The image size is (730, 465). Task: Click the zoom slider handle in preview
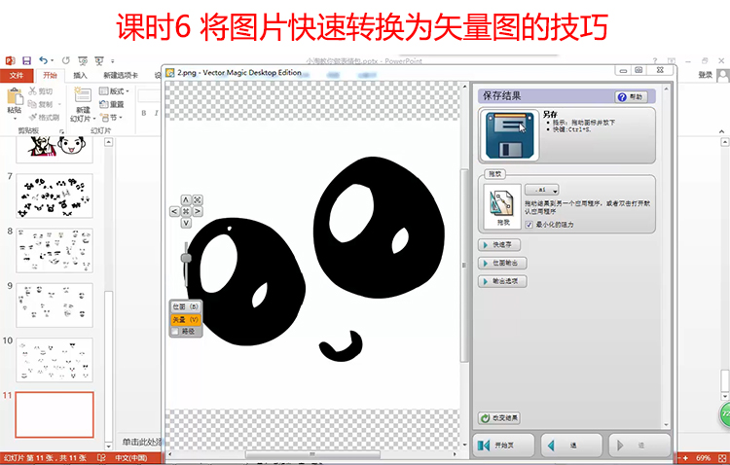(x=186, y=258)
